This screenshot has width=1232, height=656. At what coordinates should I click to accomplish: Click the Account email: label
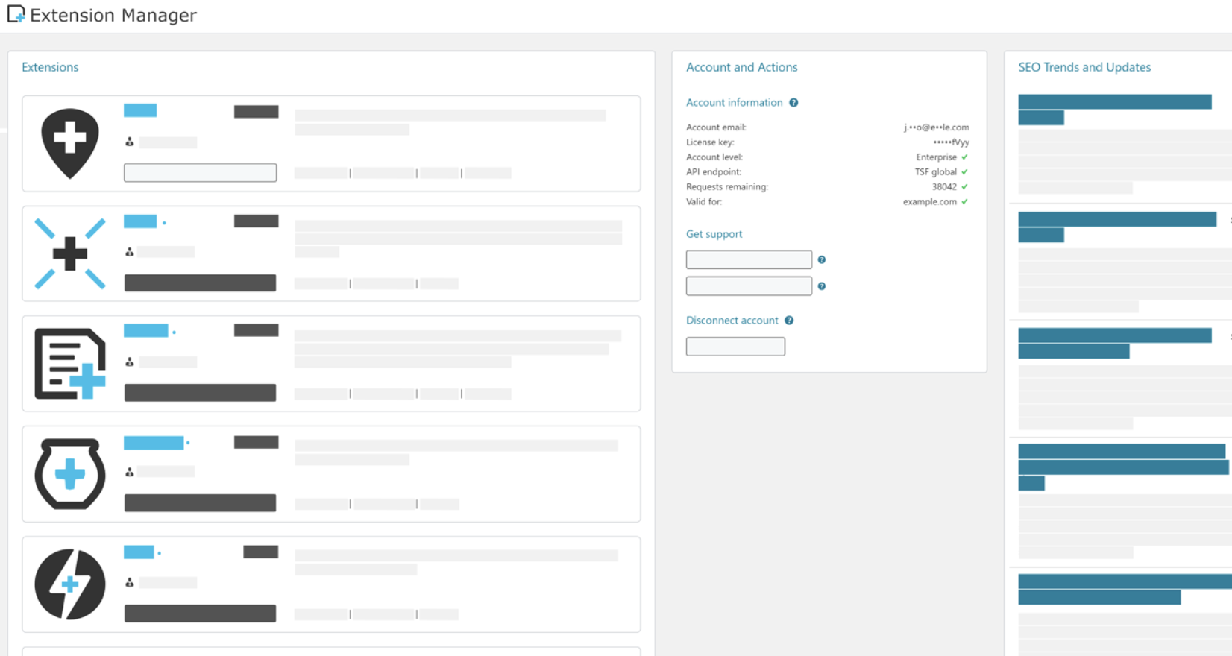tap(716, 127)
